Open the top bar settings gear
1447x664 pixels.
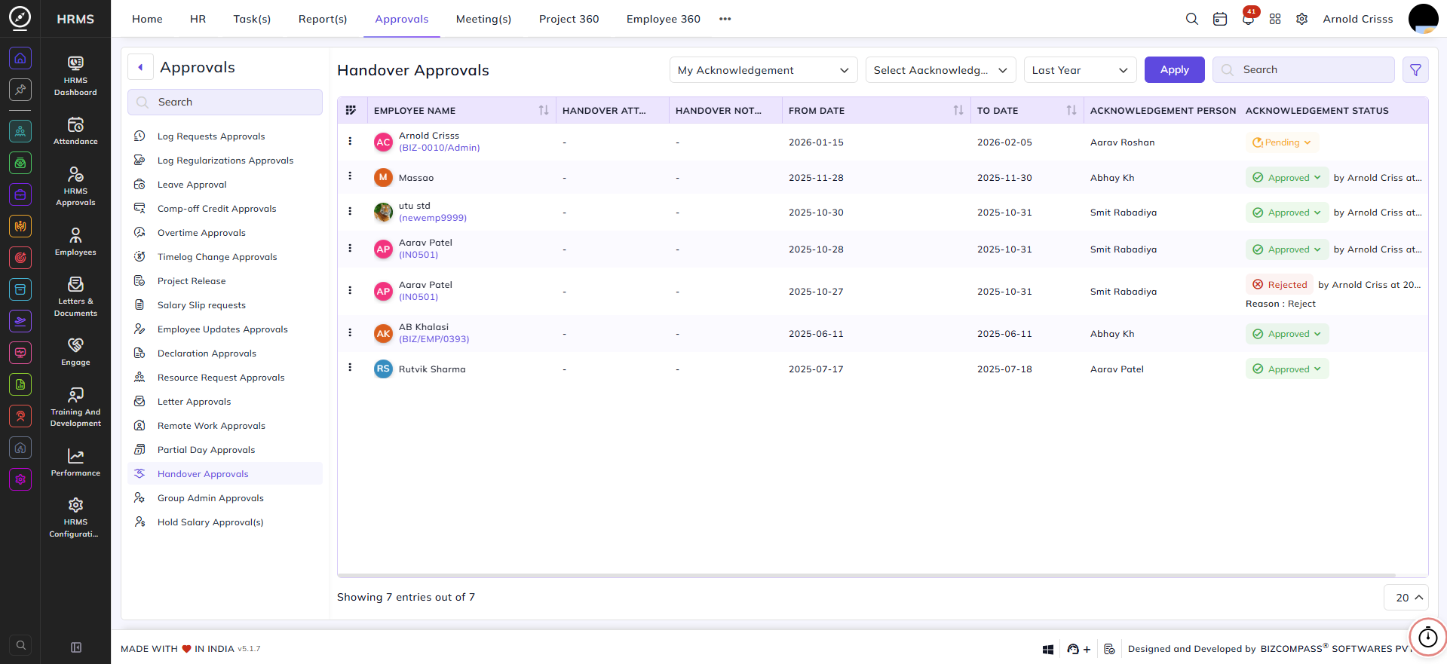tap(1302, 19)
